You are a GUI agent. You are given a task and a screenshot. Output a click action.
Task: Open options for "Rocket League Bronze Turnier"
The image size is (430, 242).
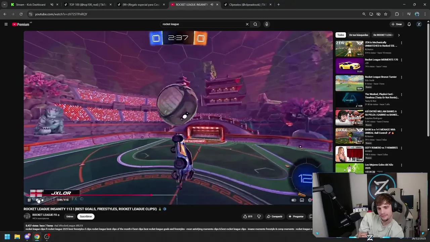tap(401, 77)
